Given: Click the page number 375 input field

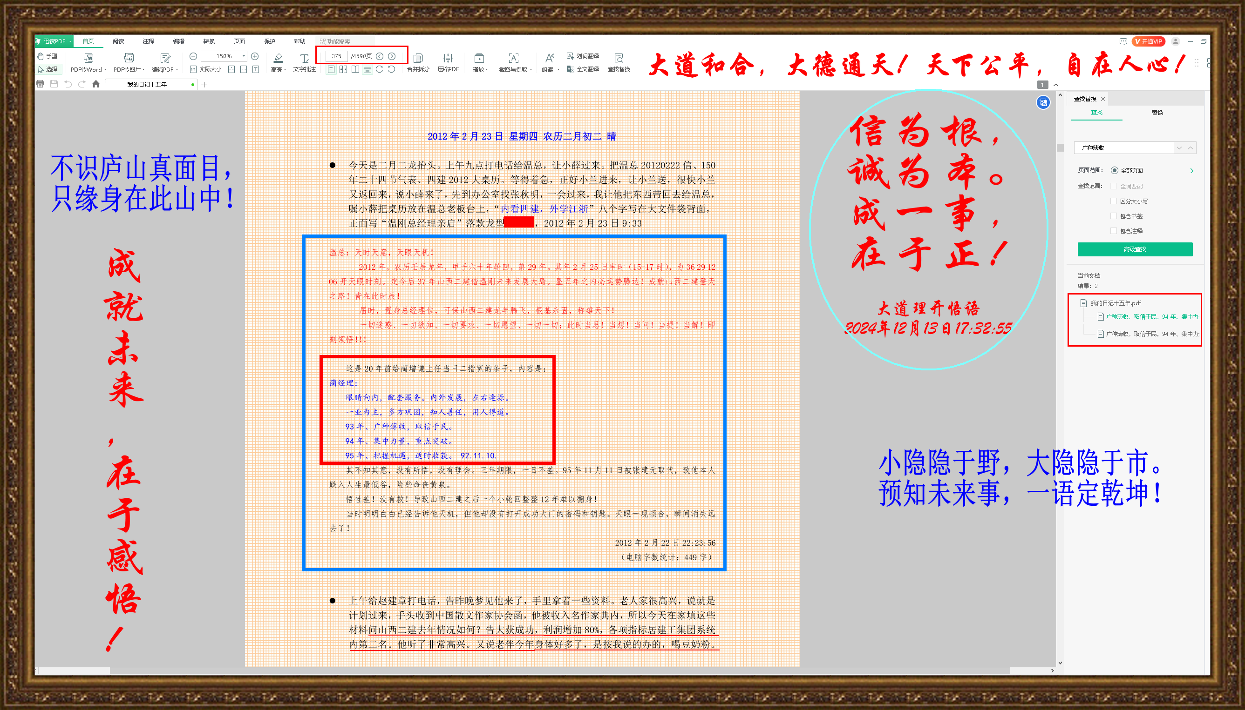Looking at the screenshot, I should pyautogui.click(x=336, y=56).
